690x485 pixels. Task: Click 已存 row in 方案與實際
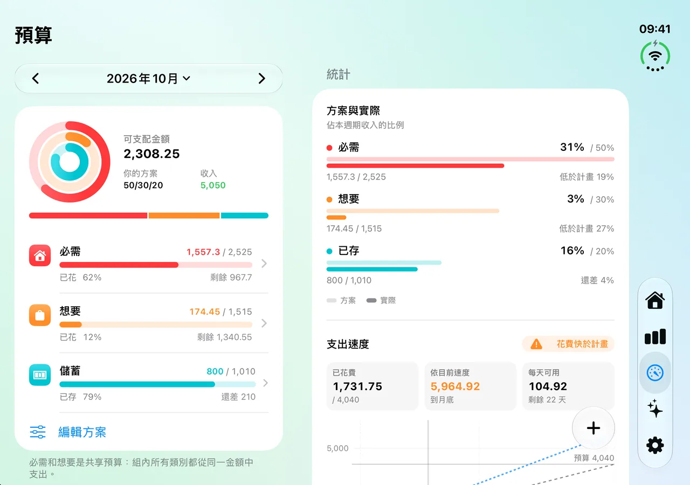(471, 265)
